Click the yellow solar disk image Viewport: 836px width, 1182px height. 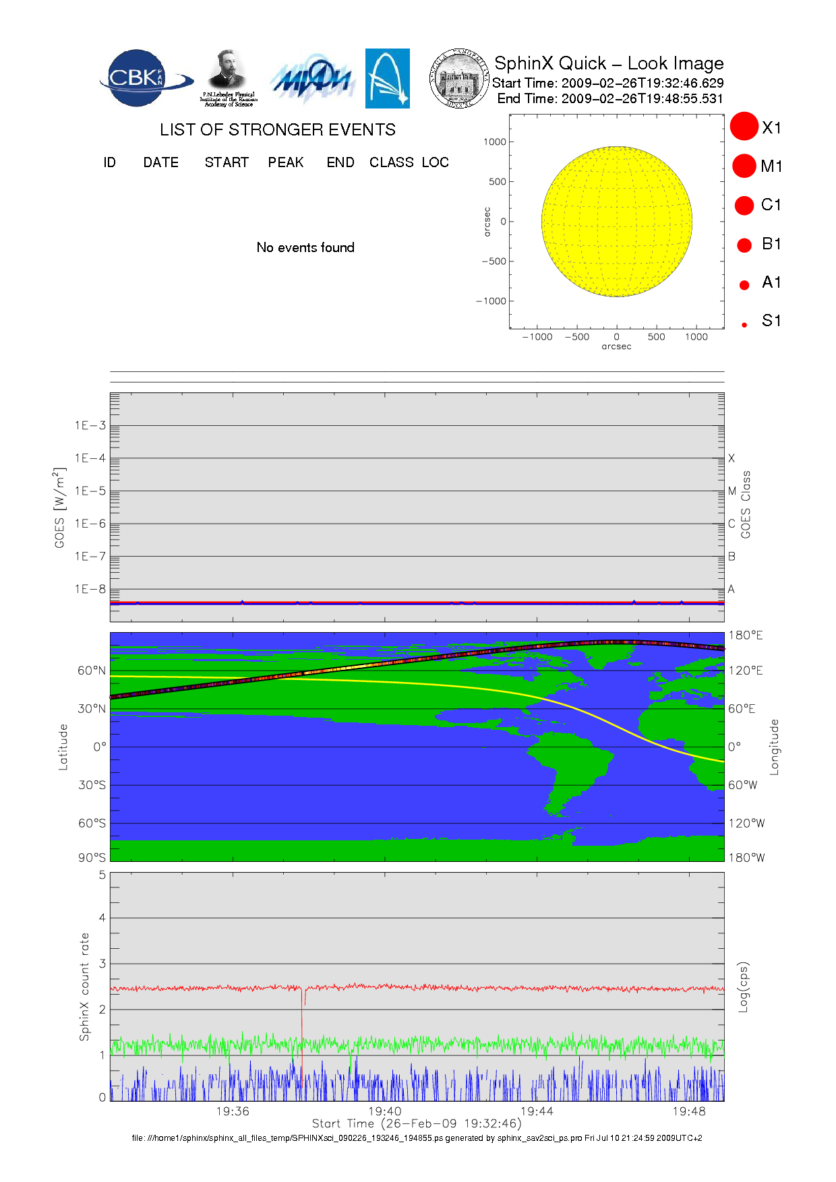pyautogui.click(x=617, y=222)
